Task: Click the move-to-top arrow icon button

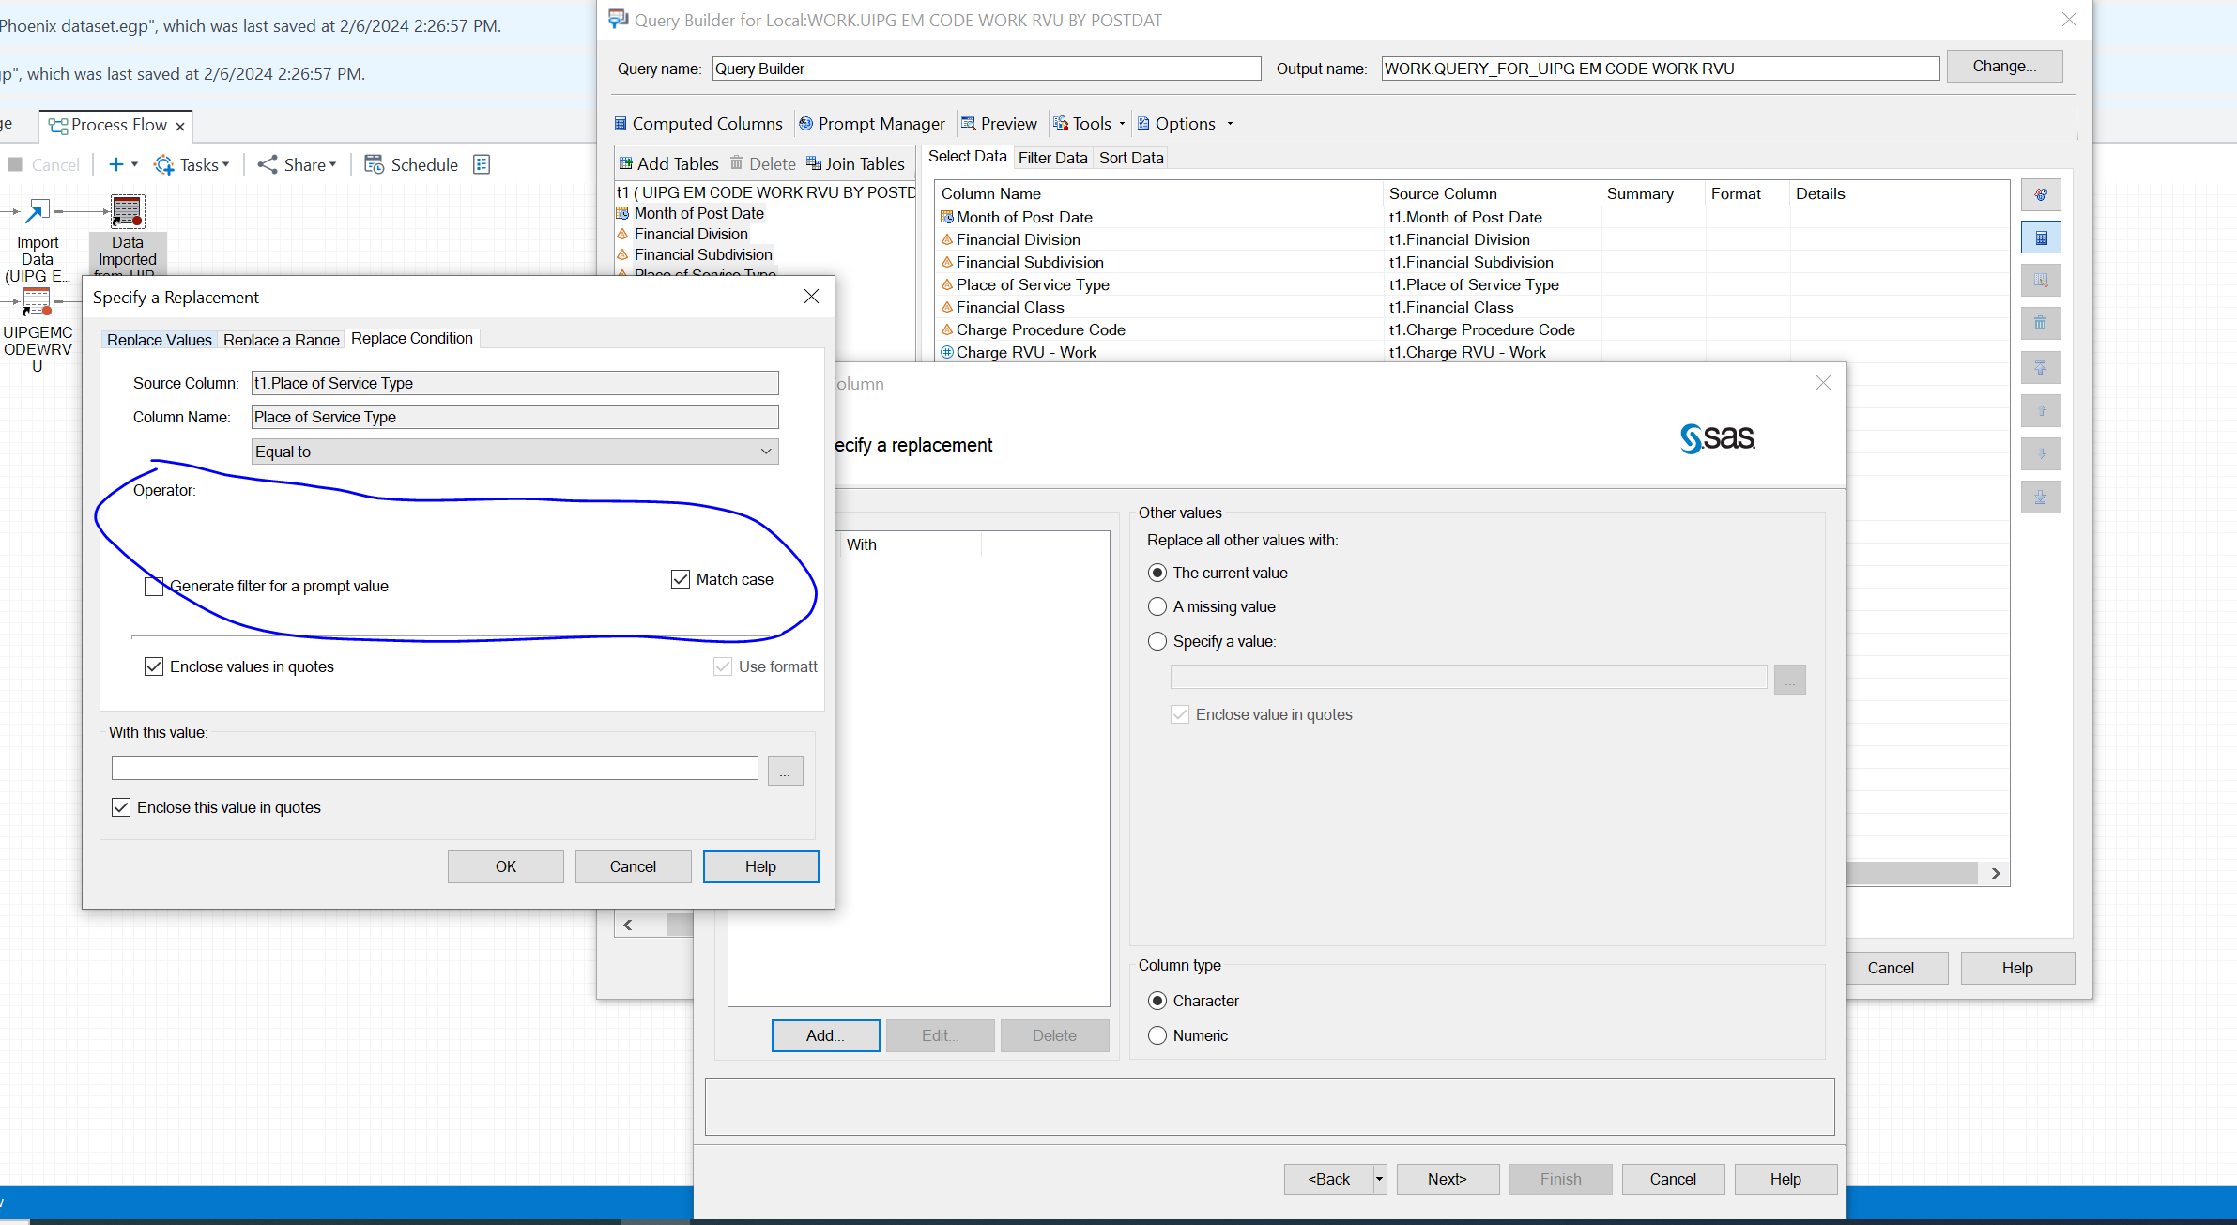Action: [x=2041, y=368]
